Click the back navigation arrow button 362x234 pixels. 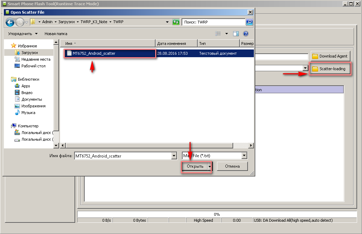[10, 22]
